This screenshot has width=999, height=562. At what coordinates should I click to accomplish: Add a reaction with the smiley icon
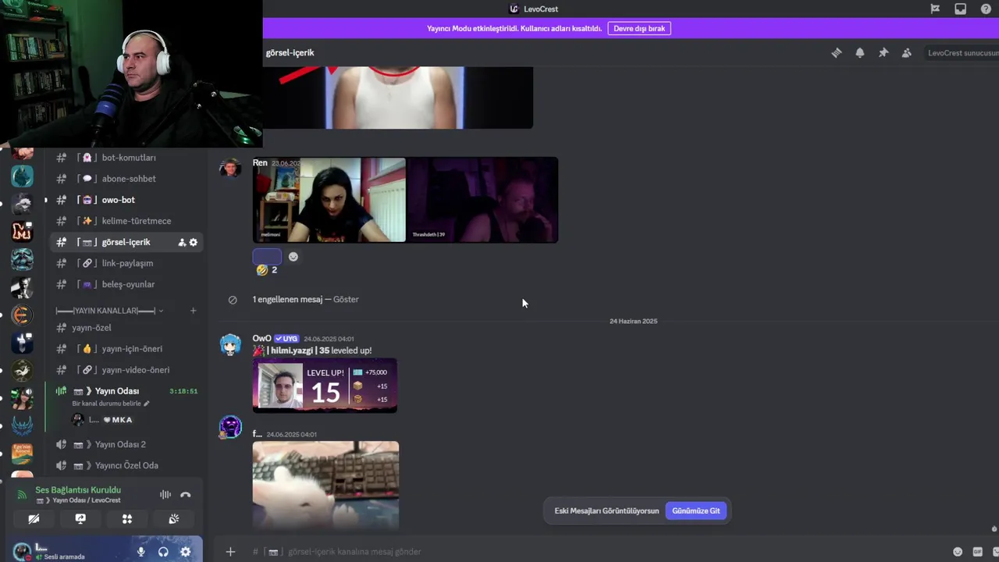point(293,257)
